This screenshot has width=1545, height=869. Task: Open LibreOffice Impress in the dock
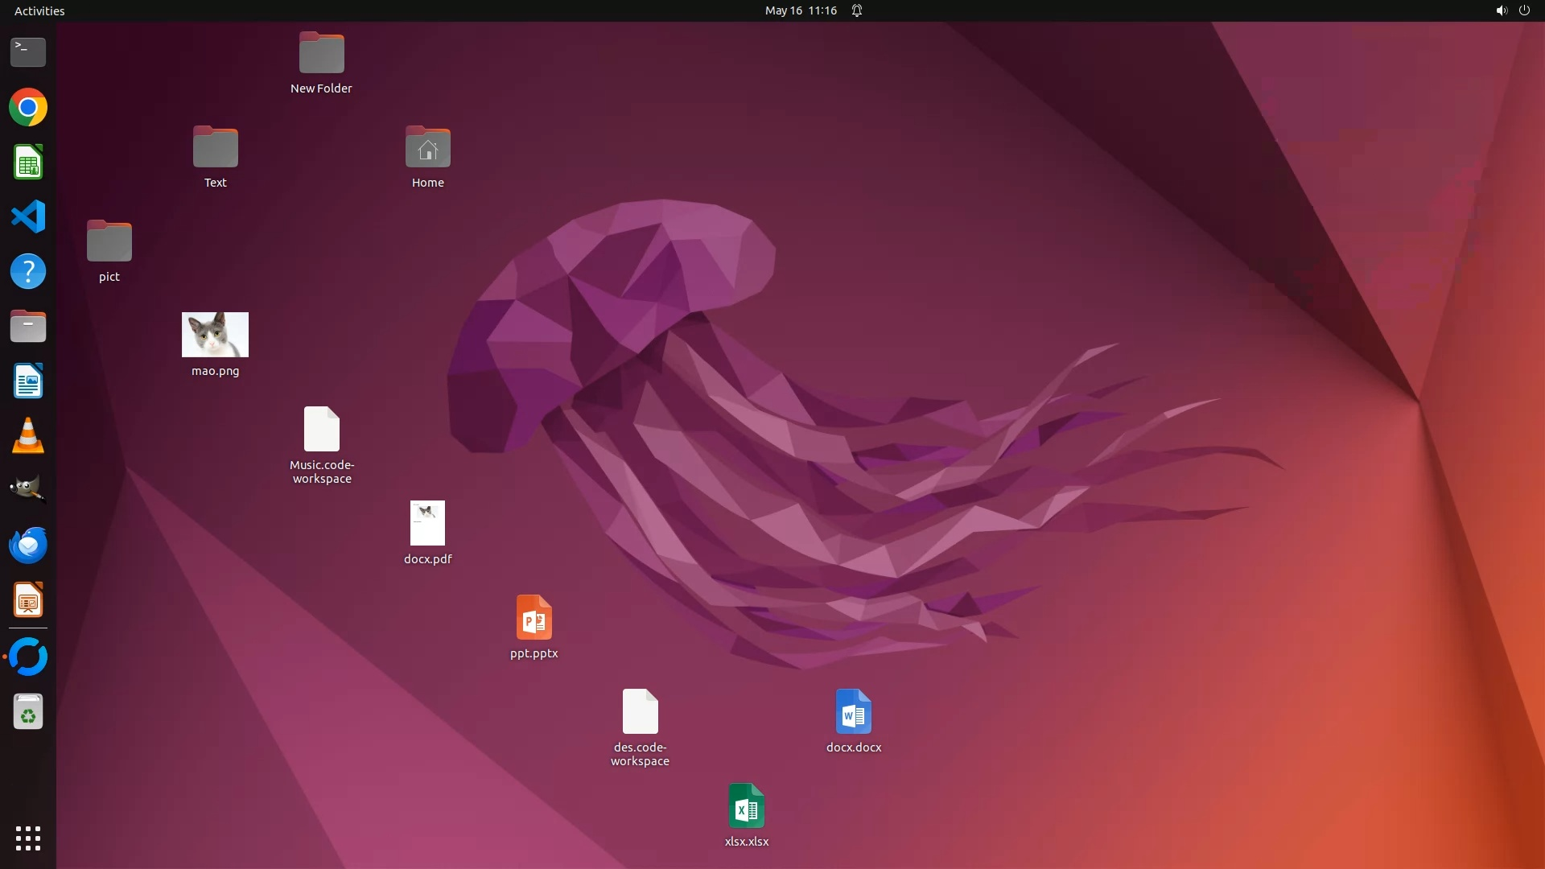[28, 600]
